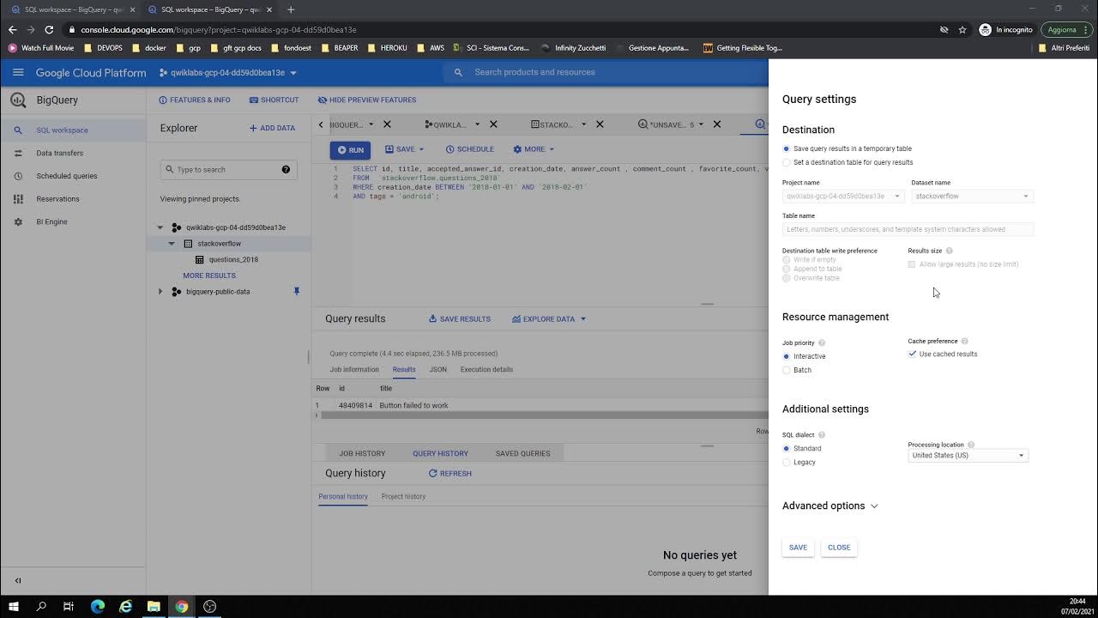The width and height of the screenshot is (1098, 618).
Task: Expand the bigquery-public-data project node
Action: pyautogui.click(x=160, y=292)
